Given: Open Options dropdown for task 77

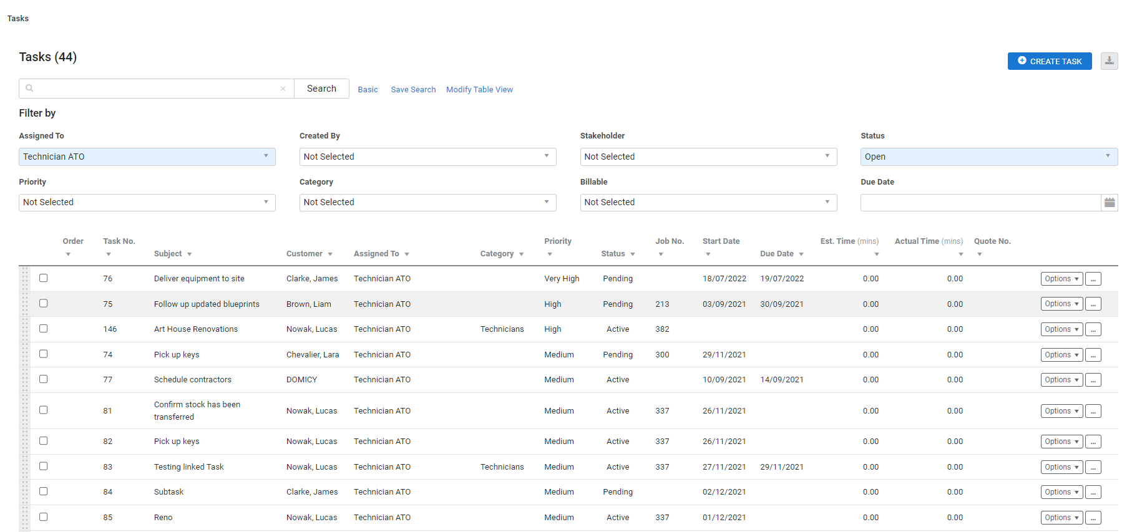Looking at the screenshot, I should click(x=1061, y=380).
